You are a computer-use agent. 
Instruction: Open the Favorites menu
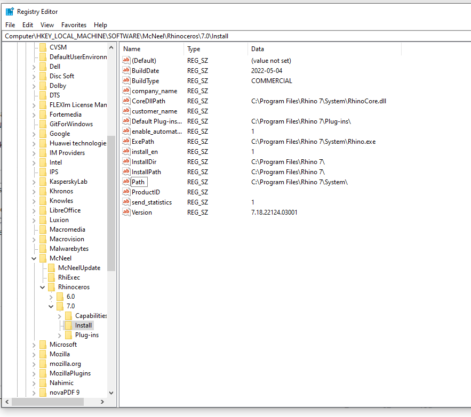[x=74, y=24]
